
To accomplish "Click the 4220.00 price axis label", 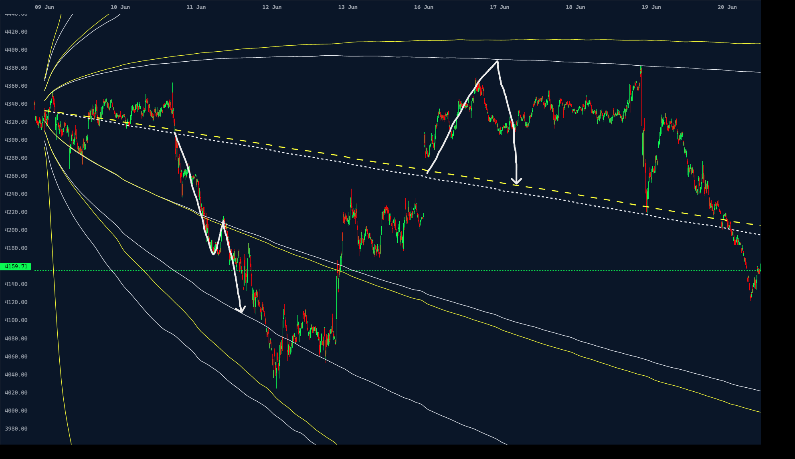I will click(16, 212).
